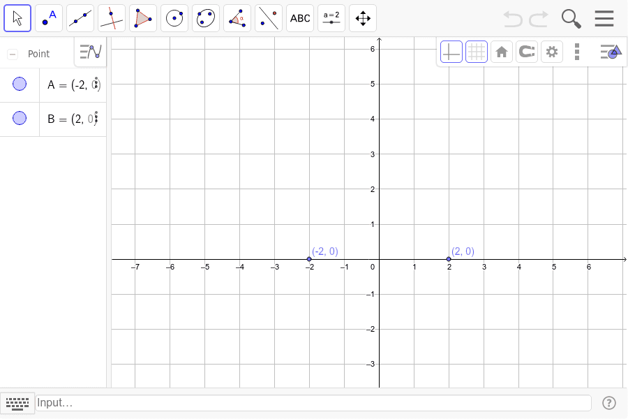Open the input help question mark
The image size is (628, 419).
click(609, 403)
